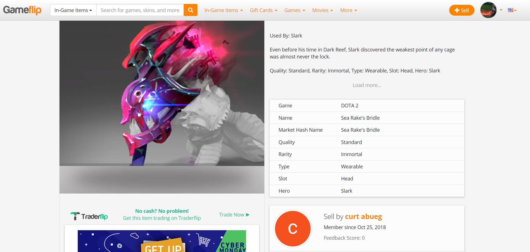The width and height of the screenshot is (530, 252).
Task: Click the orange search magnifier button
Action: pyautogui.click(x=191, y=10)
